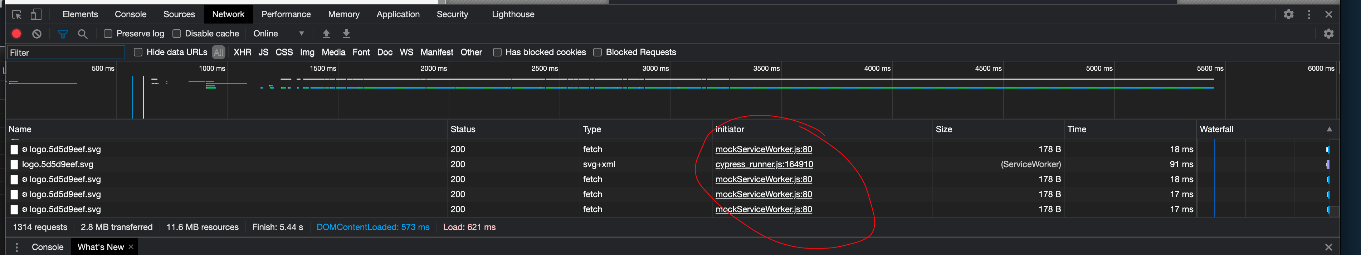The image size is (1361, 255).
Task: Switch to the Elements tab
Action: [80, 14]
